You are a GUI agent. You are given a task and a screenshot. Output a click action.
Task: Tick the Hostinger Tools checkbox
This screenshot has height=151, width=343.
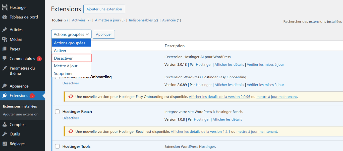[x=57, y=146]
